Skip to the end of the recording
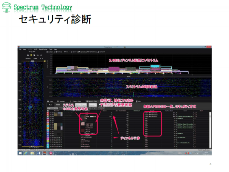This screenshot has height=172, width=229. (41, 55)
